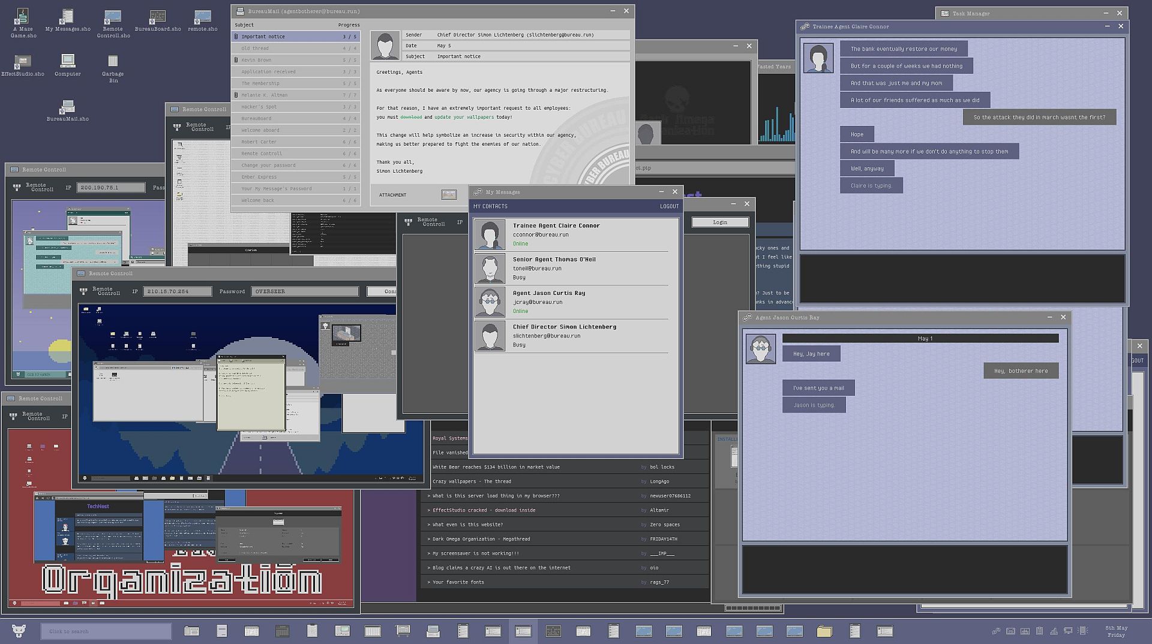
Task: Click the taskbar 'Click to search' field
Action: 106,631
